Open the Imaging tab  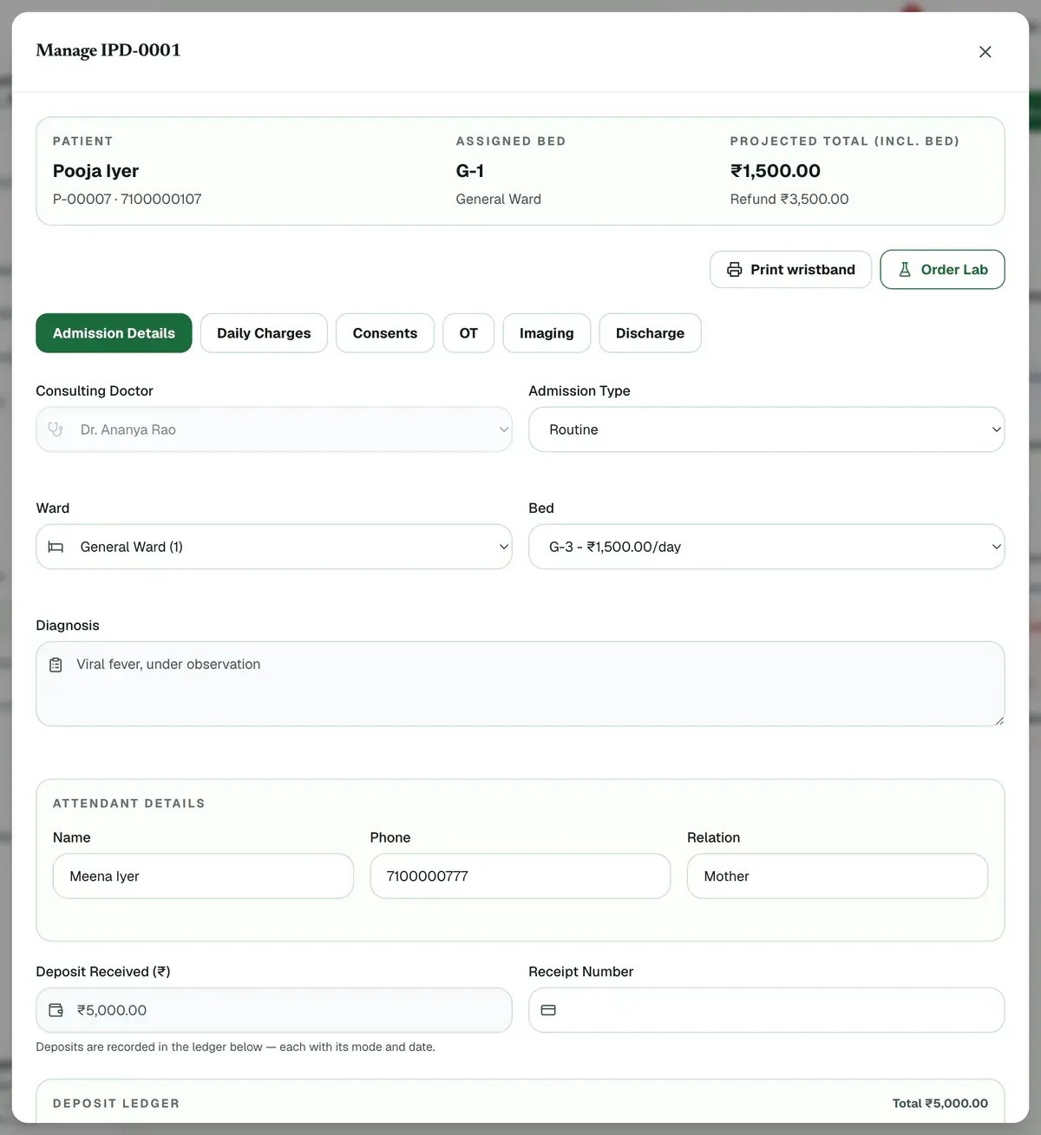[x=547, y=333]
